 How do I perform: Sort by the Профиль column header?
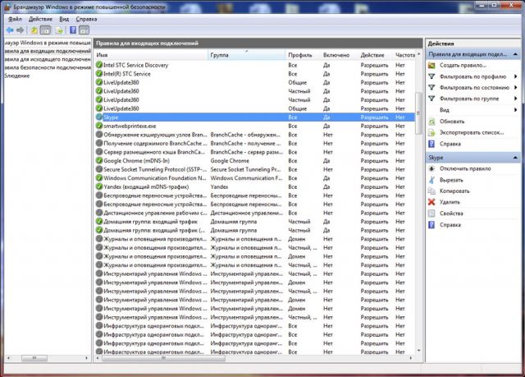coord(303,55)
